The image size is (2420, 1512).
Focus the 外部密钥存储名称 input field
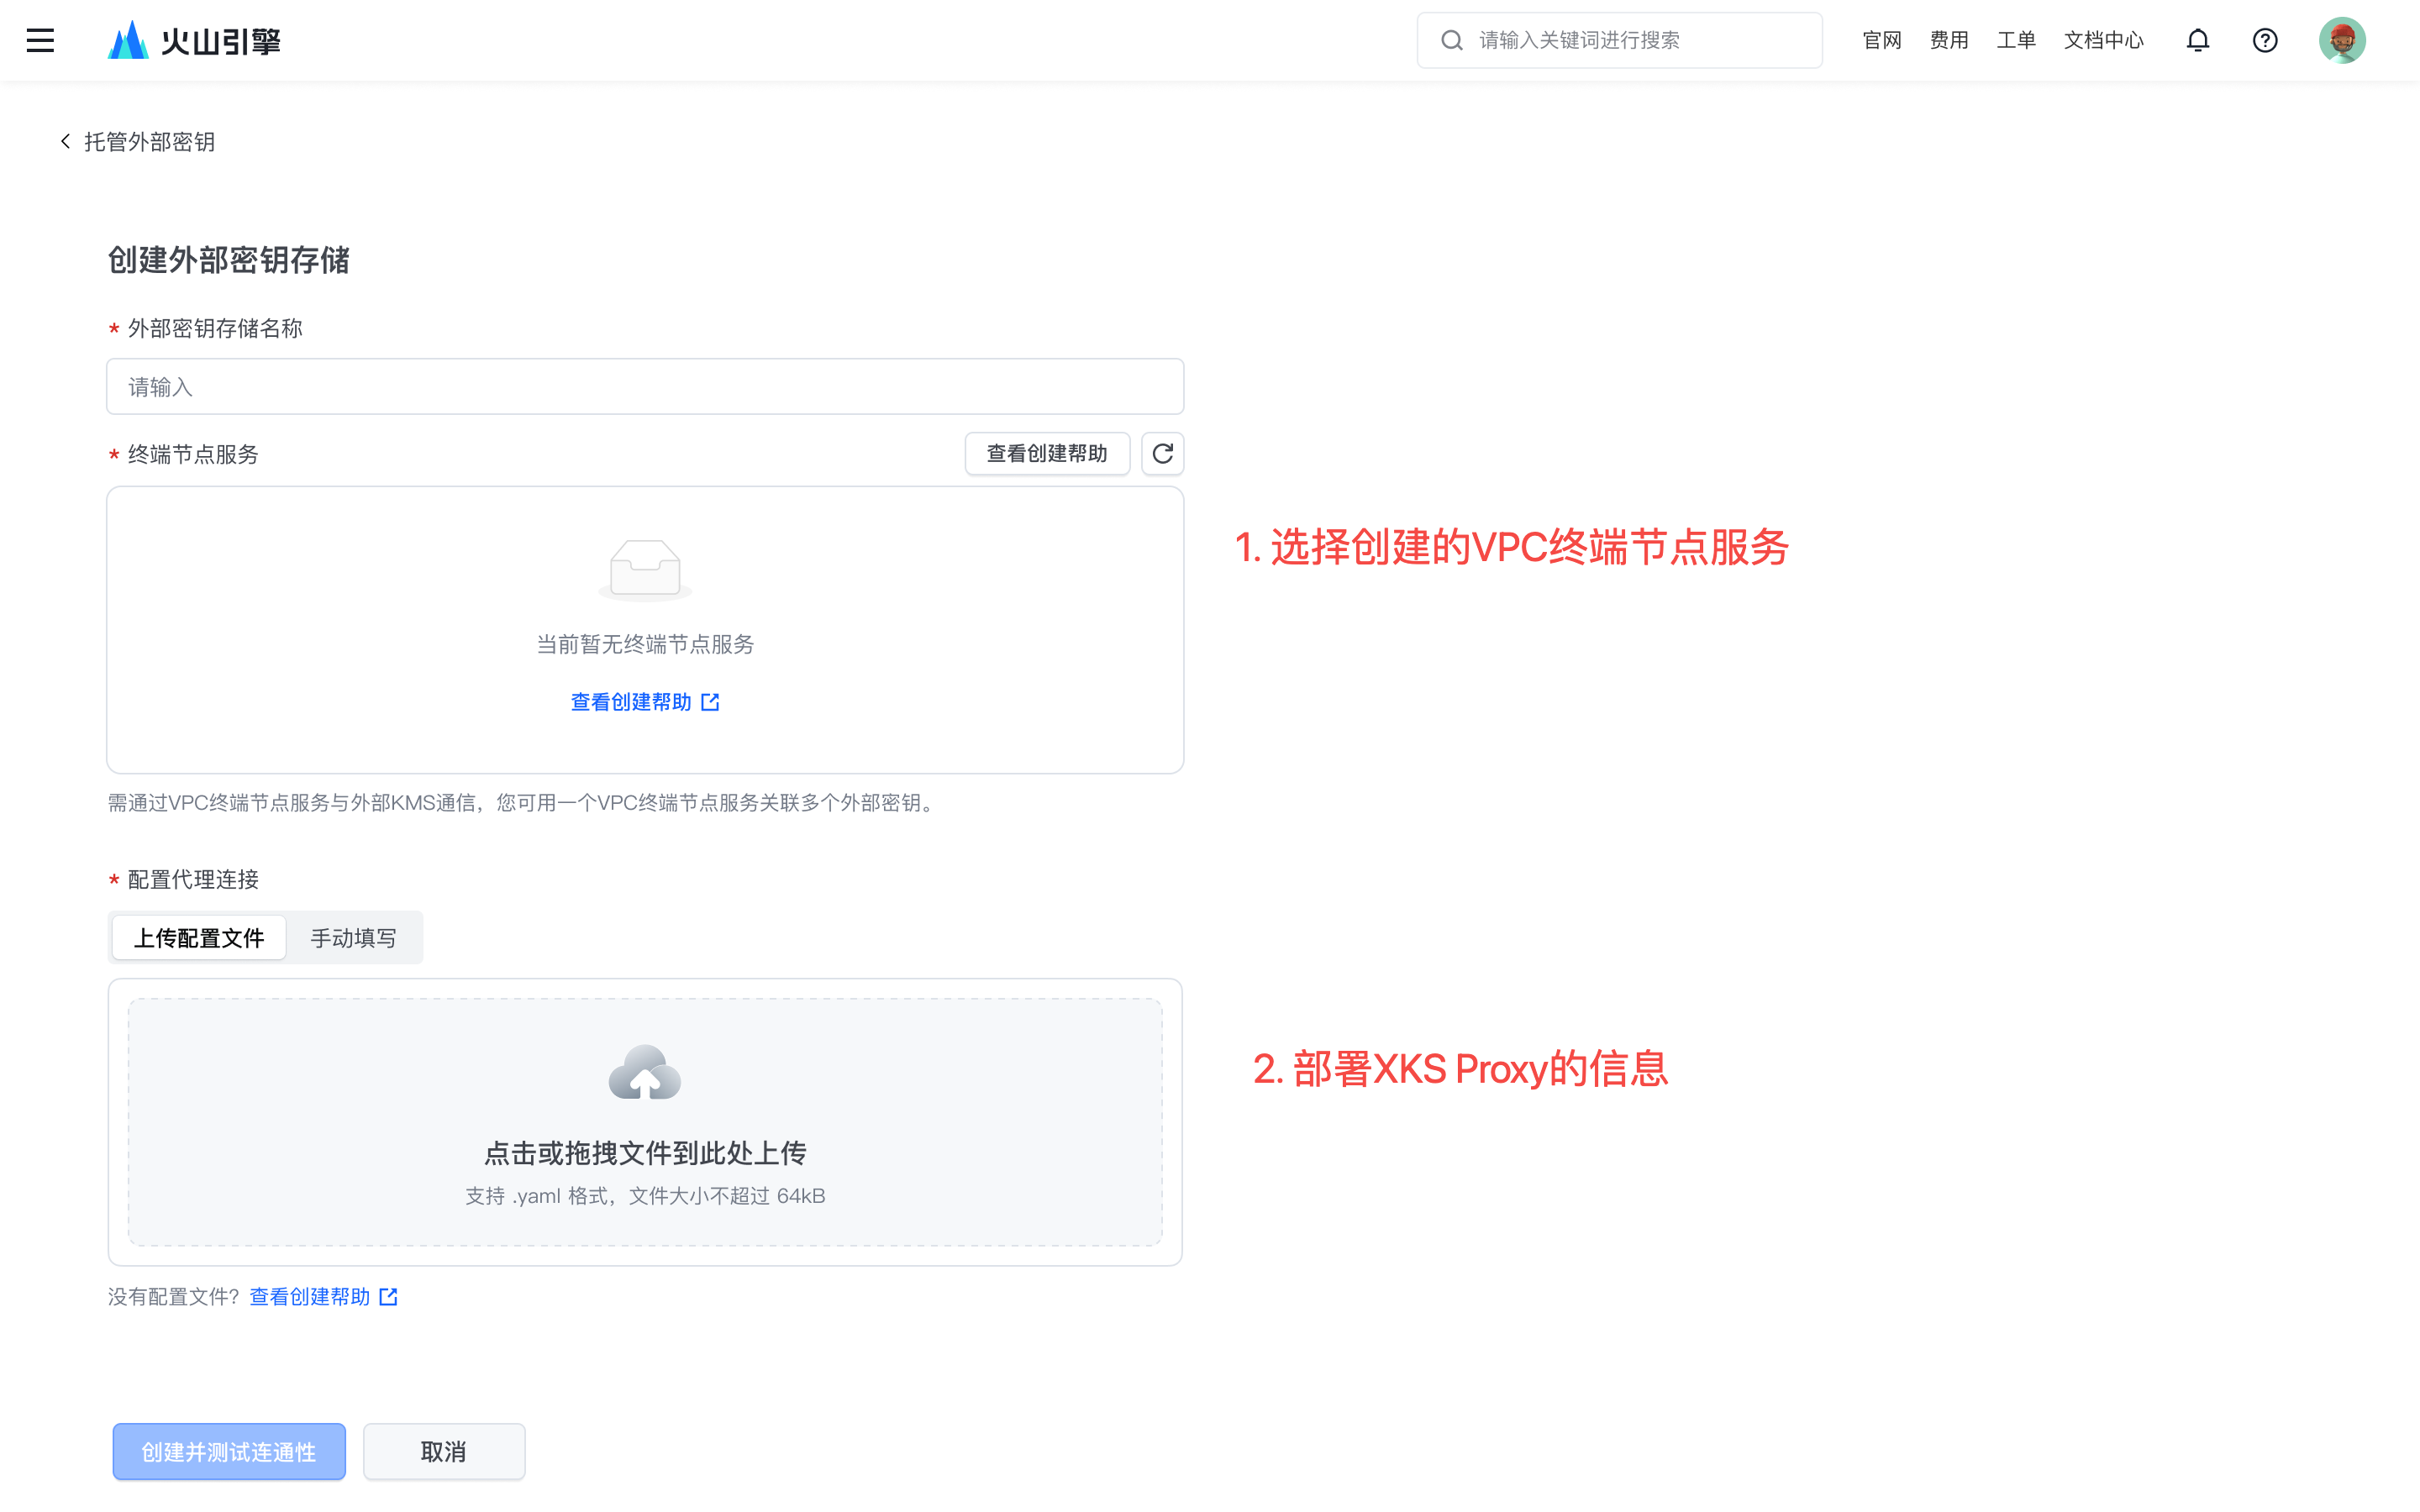[645, 387]
